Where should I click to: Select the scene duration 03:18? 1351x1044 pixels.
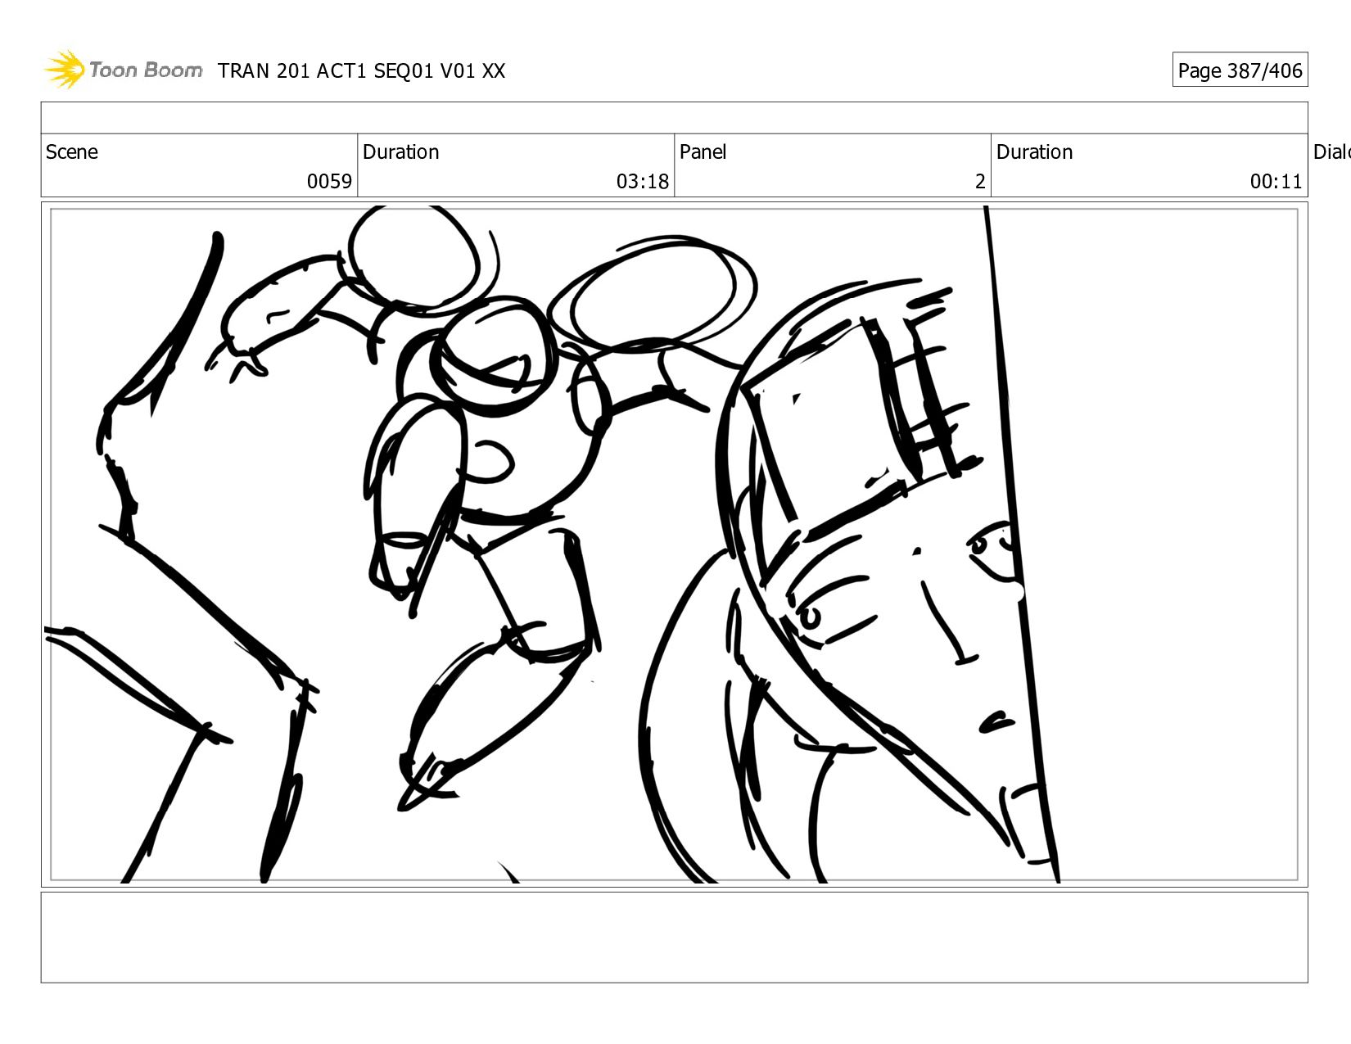tap(642, 181)
